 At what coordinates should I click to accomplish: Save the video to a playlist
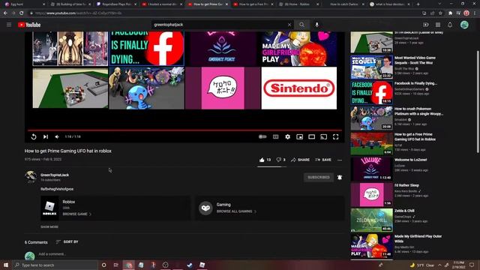(x=323, y=160)
